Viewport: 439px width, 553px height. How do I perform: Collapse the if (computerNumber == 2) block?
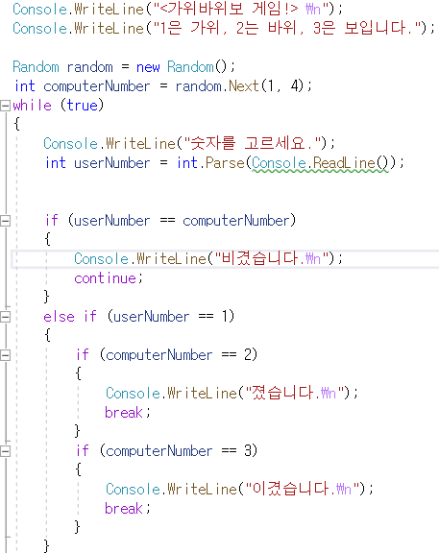5,355
